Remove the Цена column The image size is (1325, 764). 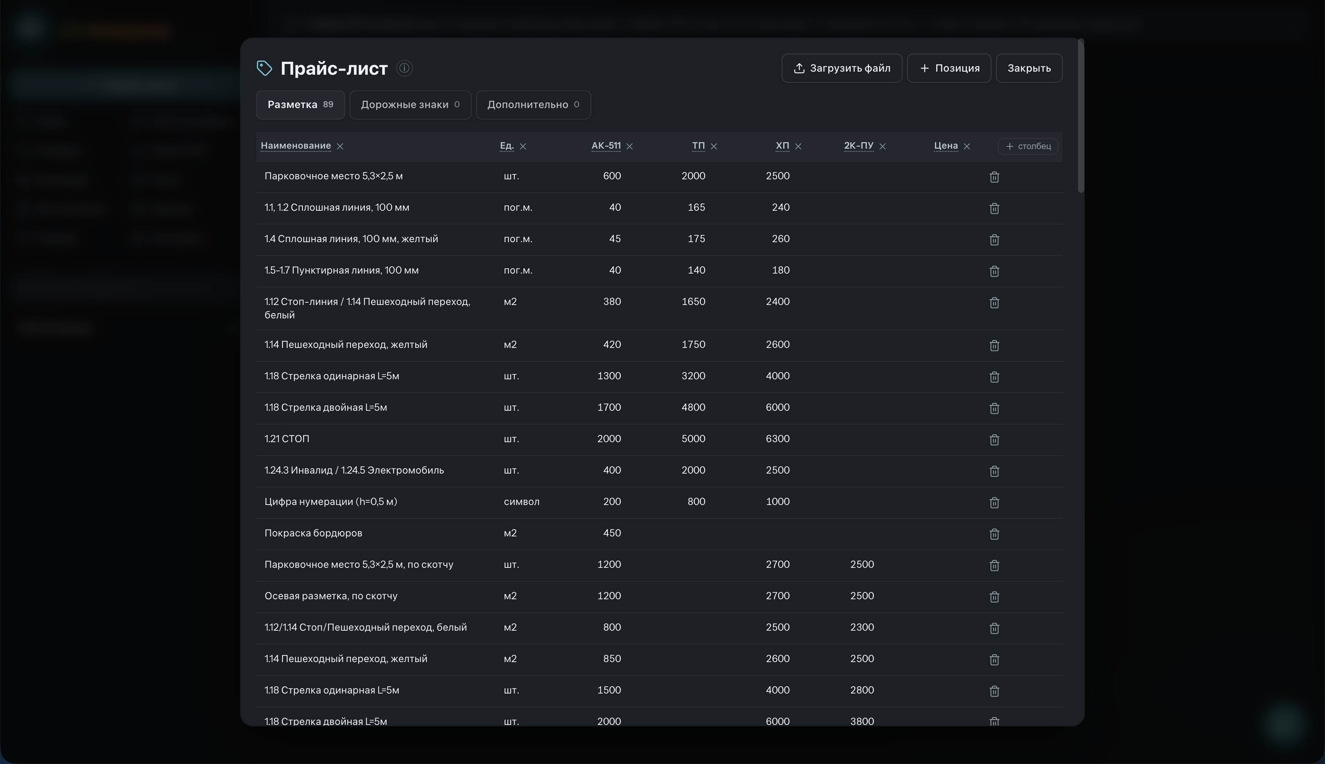[x=967, y=146]
